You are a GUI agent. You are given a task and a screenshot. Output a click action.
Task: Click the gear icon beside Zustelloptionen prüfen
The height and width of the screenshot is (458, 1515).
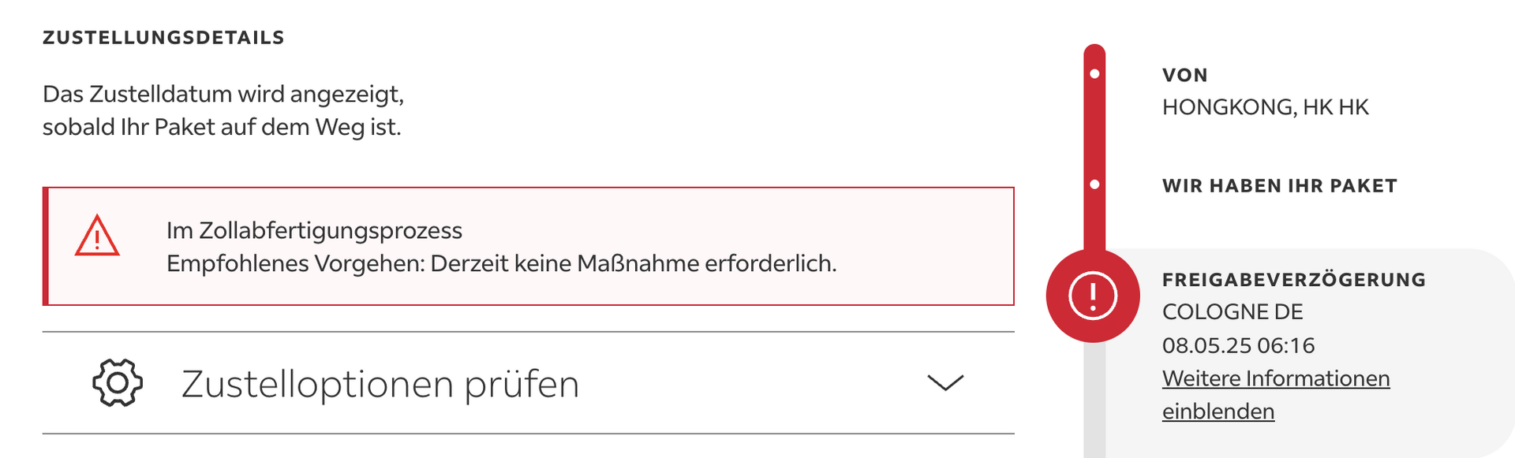(x=118, y=383)
